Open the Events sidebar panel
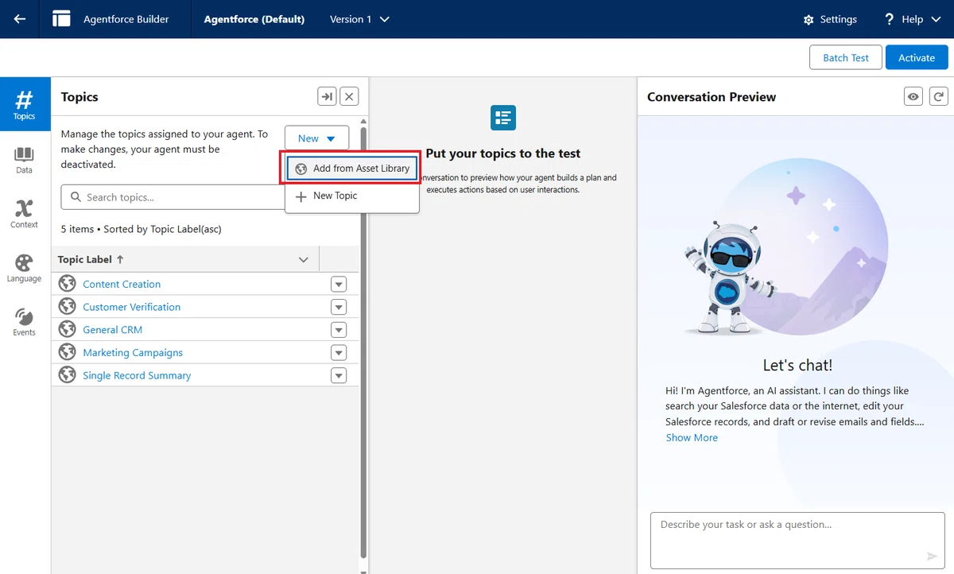Screen dimensions: 954x574 click(24, 322)
